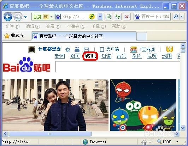
Task: Click the vertical scrollbar up arrow
Action: [183, 45]
